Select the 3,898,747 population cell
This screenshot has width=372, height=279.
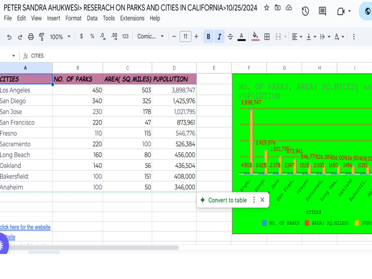[x=174, y=90]
